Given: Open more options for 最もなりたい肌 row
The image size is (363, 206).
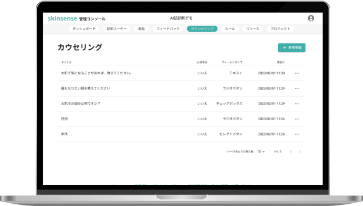Looking at the screenshot, I should click(297, 89).
